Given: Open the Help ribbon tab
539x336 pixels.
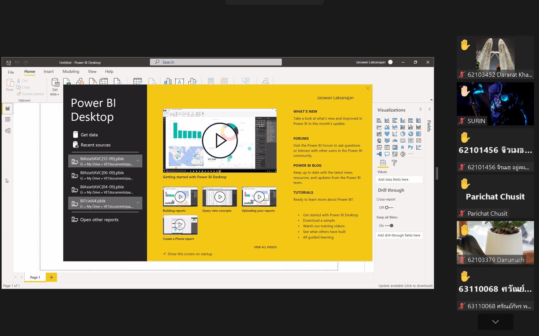Looking at the screenshot, I should 109,71.
